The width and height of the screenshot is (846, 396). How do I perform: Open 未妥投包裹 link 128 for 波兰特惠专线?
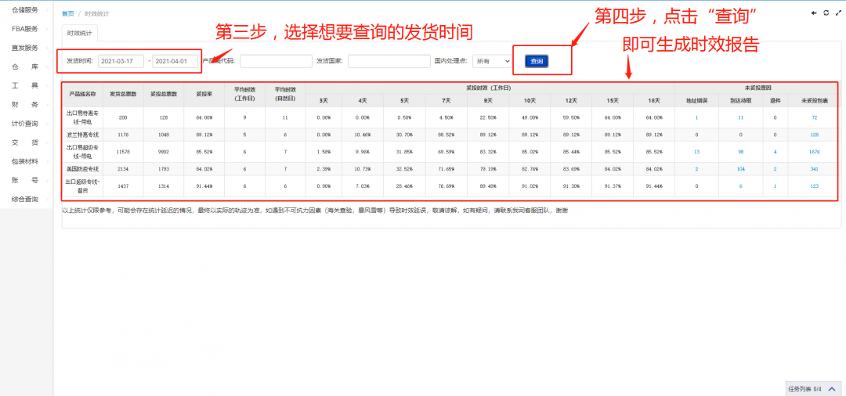[814, 135]
